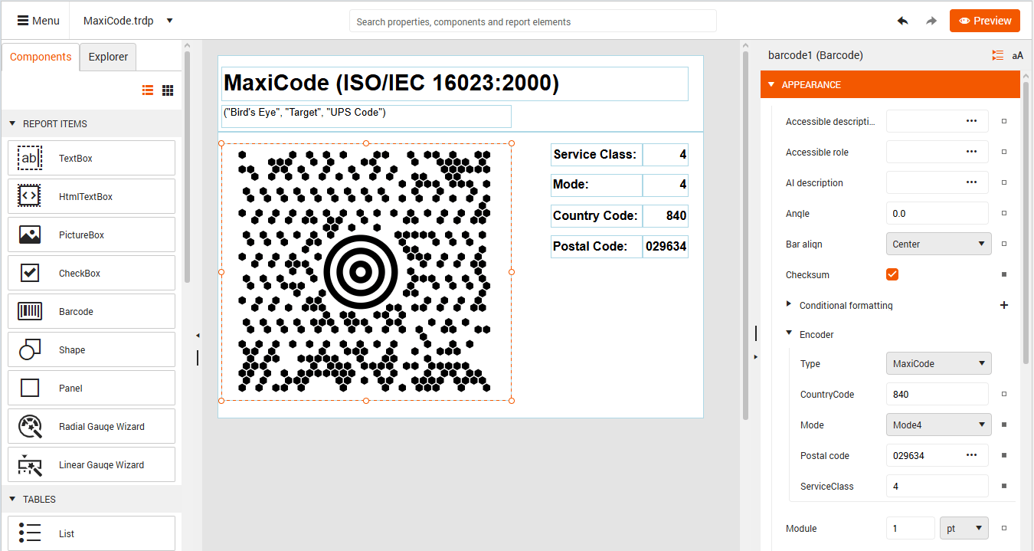Click the Postal Code value 029634 cell
Viewport: 1034px width, 551px height.
click(665, 246)
